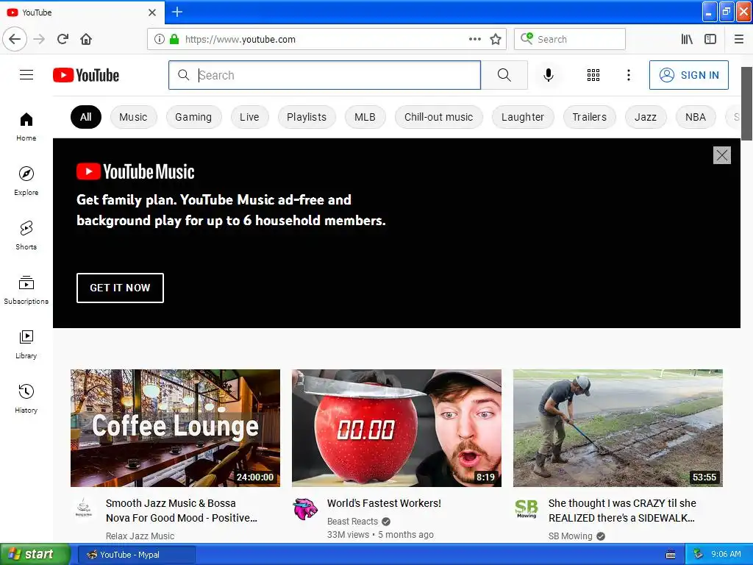Open Explore in sidebar
Viewport: 753px width, 565px height.
point(26,181)
